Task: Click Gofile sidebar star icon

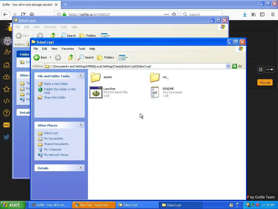Action: coord(7,89)
